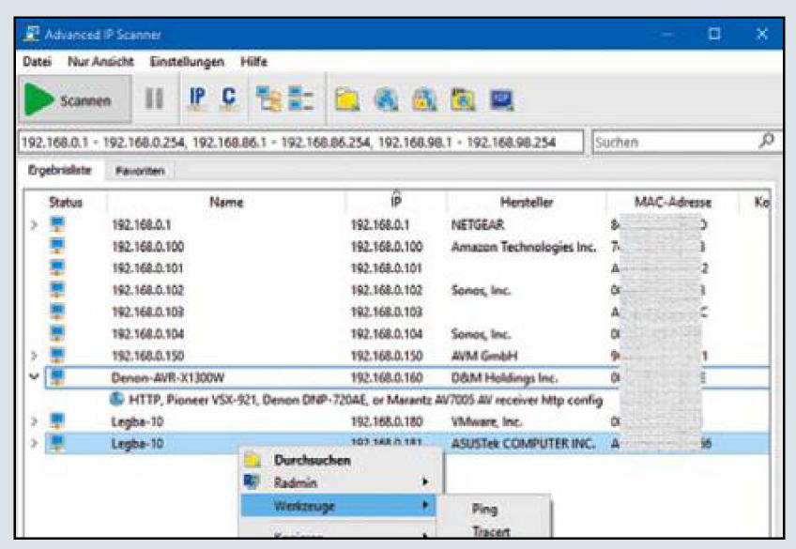
Task: Click the blue IP toolbar icon
Action: (x=197, y=98)
